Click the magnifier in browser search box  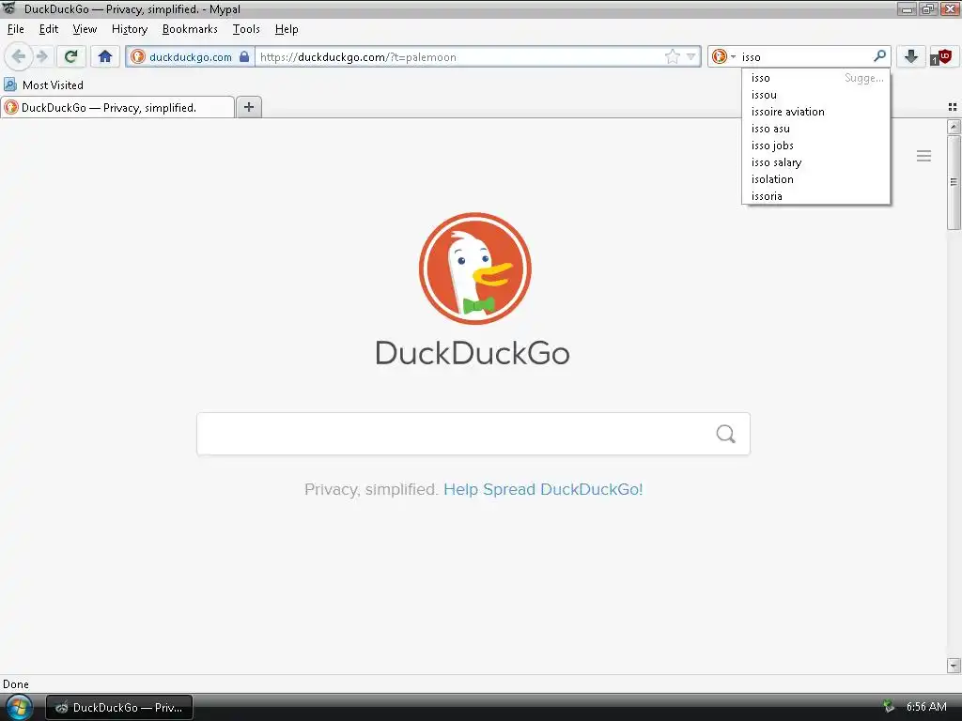coord(879,56)
